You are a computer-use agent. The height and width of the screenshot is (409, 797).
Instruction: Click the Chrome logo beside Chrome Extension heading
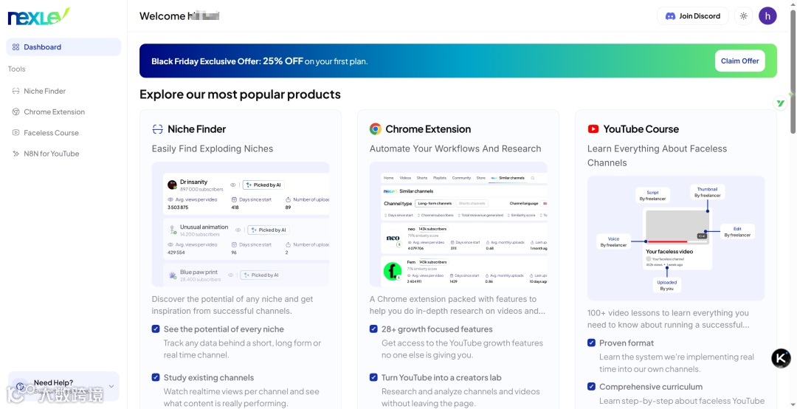[375, 129]
